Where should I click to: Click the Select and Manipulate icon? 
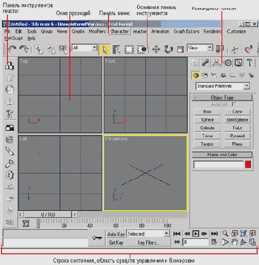[235, 49]
